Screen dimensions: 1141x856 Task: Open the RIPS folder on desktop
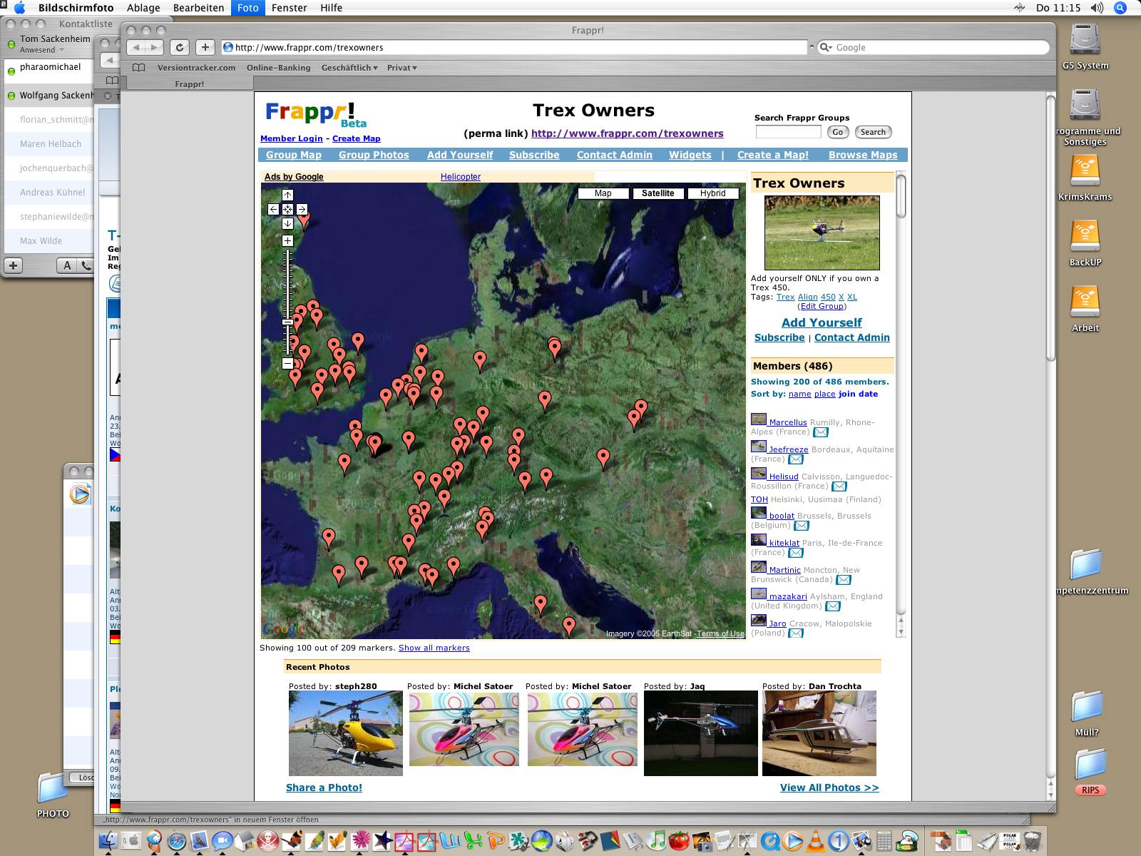[1090, 765]
